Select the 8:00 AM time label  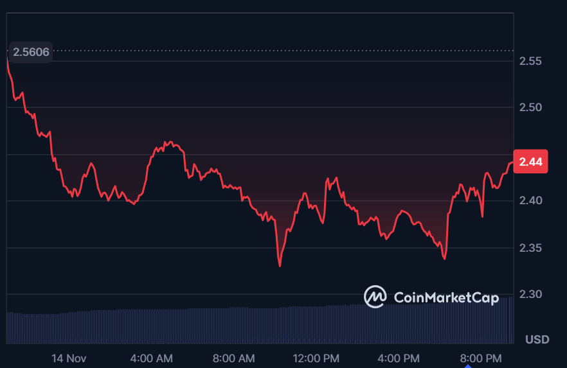pyautogui.click(x=234, y=358)
